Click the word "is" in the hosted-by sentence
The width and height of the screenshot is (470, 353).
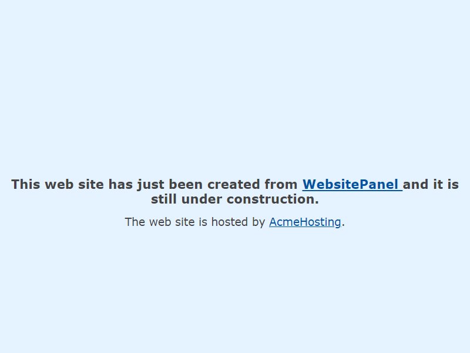tap(203, 222)
